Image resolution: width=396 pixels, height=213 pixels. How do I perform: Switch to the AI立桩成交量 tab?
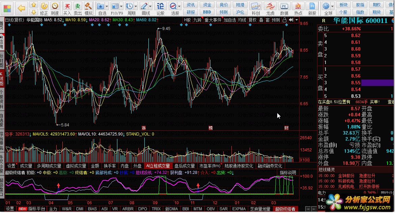pyautogui.click(x=158, y=166)
